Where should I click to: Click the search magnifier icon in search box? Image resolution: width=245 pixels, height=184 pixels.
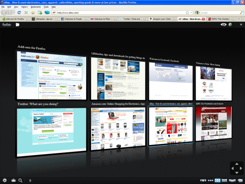[241, 13]
